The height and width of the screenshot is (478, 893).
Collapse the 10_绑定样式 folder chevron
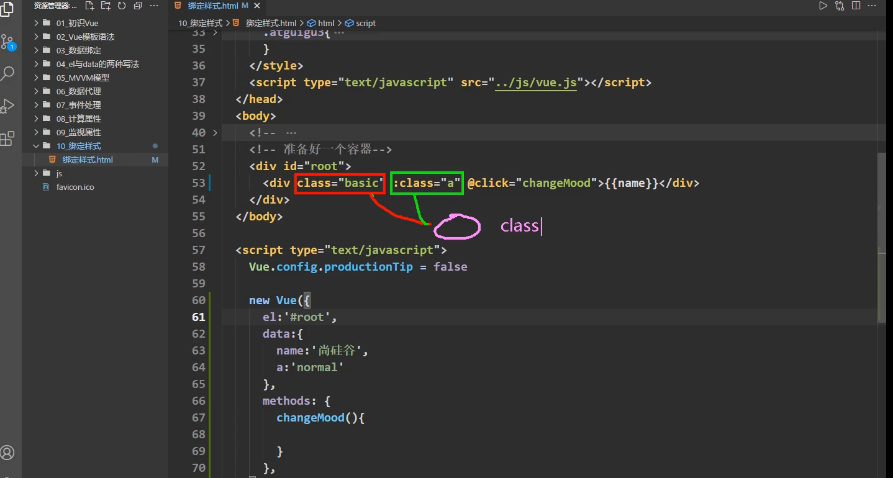[36, 146]
